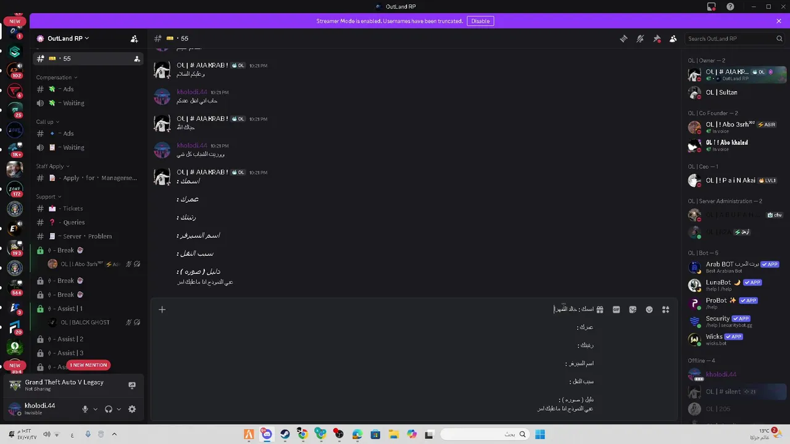Open Arab BOT member entry
The width and height of the screenshot is (790, 444).
(x=737, y=267)
